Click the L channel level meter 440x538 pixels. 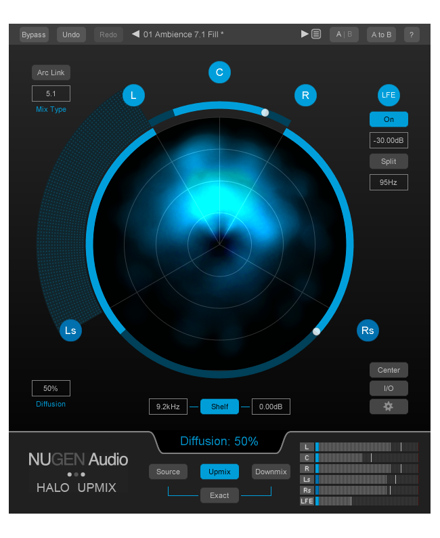point(367,447)
